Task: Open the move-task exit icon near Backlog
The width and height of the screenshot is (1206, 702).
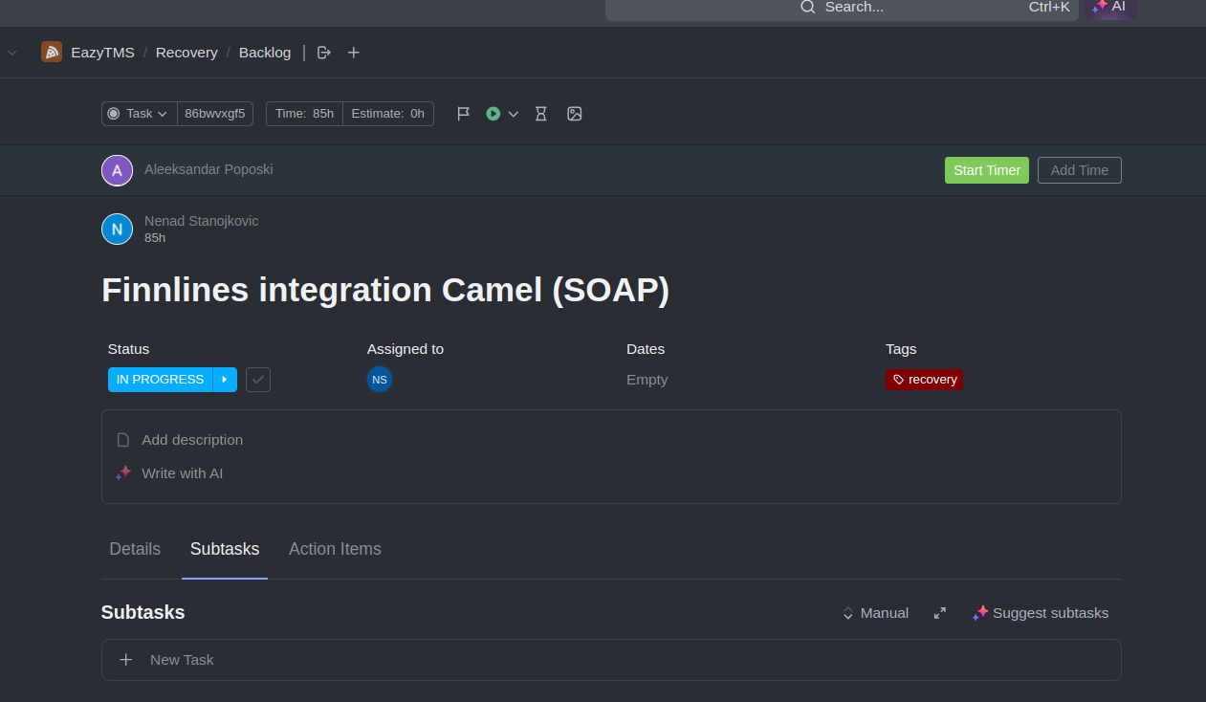Action: tap(324, 53)
